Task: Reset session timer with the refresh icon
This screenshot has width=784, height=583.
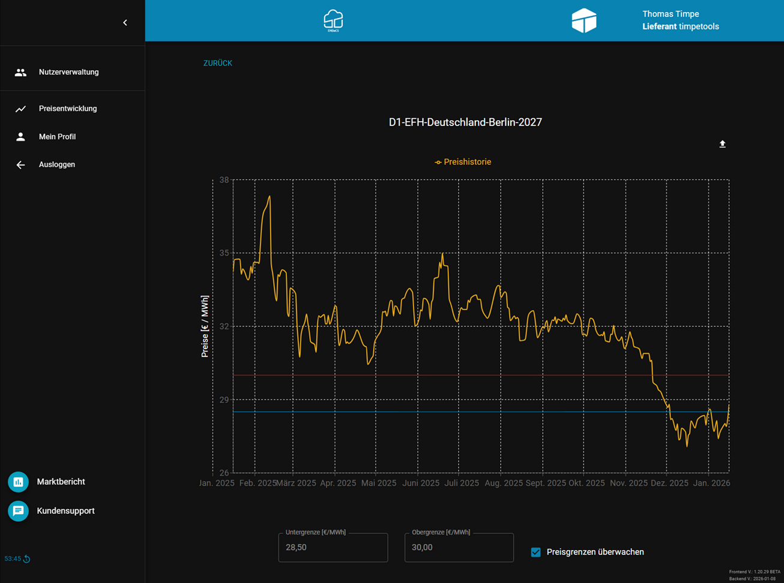Action: click(27, 559)
